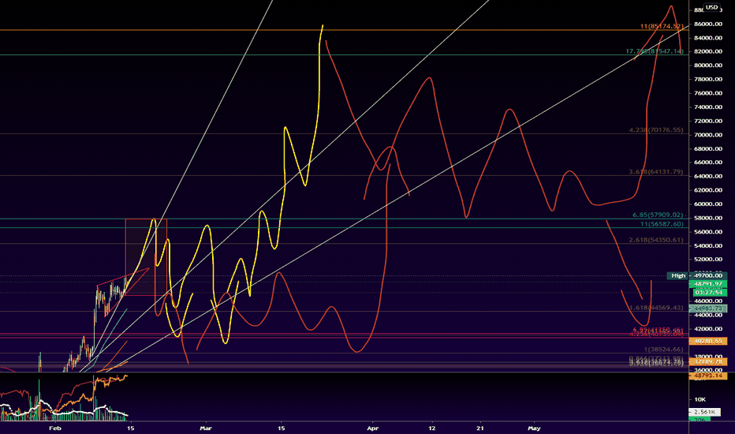The image size is (735, 434).
Task: Click the 2.561K volume value label
Action: point(704,412)
